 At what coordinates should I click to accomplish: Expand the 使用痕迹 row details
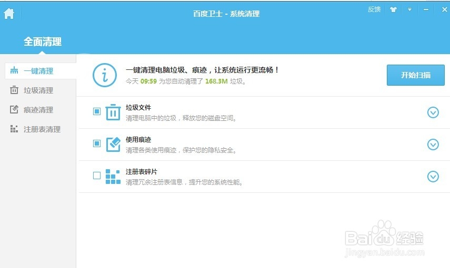(x=433, y=145)
